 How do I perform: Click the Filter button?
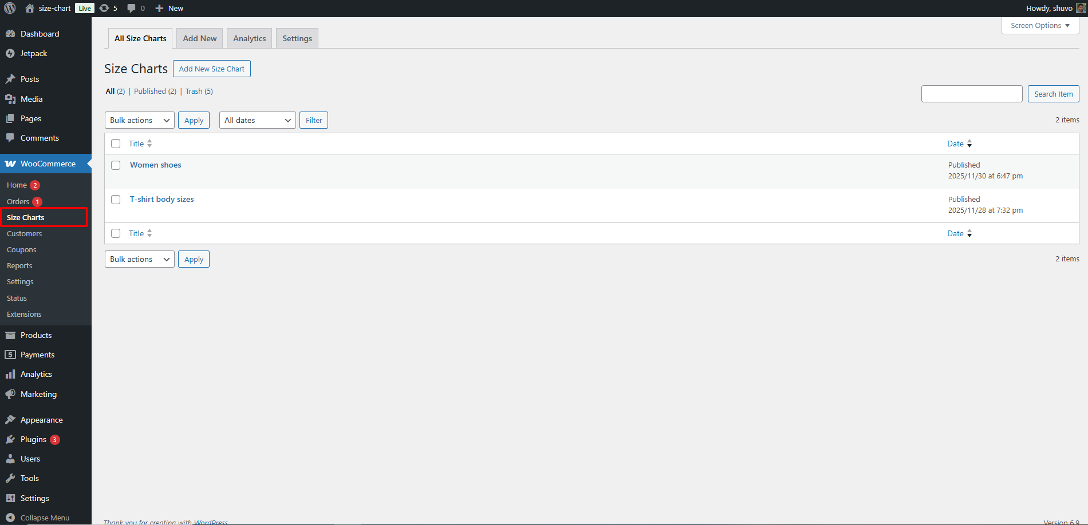[314, 120]
